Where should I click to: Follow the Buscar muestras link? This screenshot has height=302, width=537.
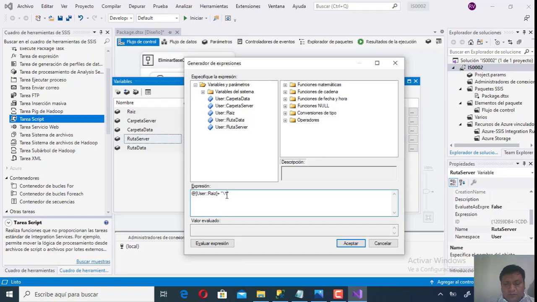[93, 261]
